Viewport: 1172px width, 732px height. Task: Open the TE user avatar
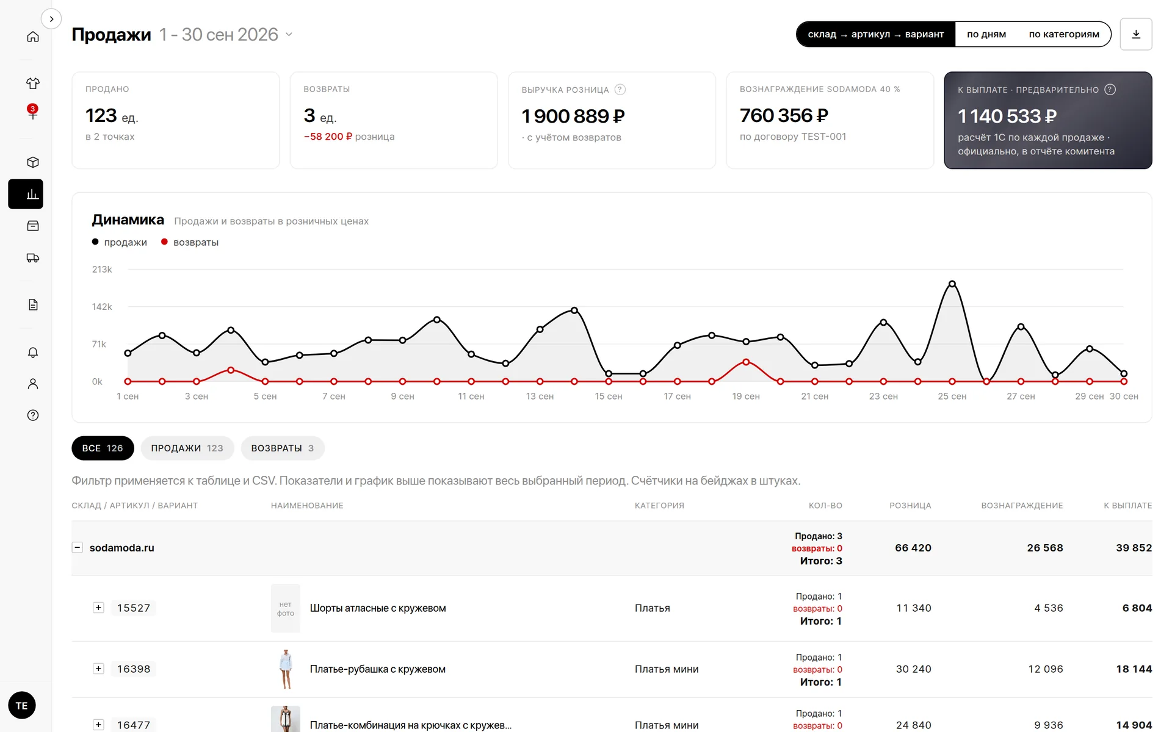tap(22, 705)
